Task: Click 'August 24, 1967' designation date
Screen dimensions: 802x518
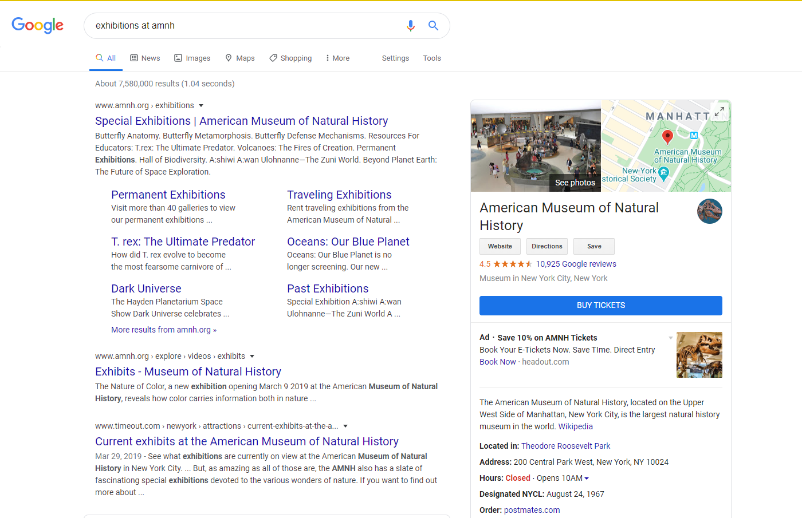Action: (575, 494)
